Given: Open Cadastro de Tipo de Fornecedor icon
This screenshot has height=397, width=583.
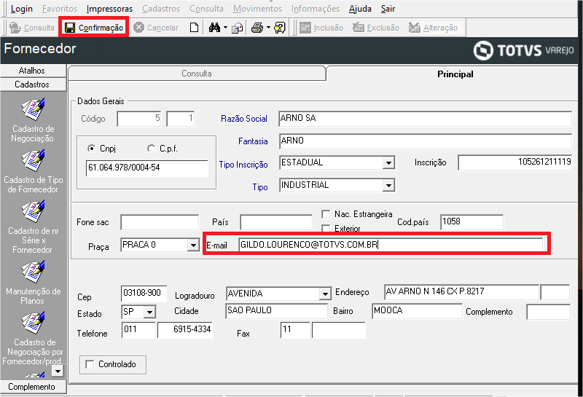Looking at the screenshot, I should [x=33, y=160].
